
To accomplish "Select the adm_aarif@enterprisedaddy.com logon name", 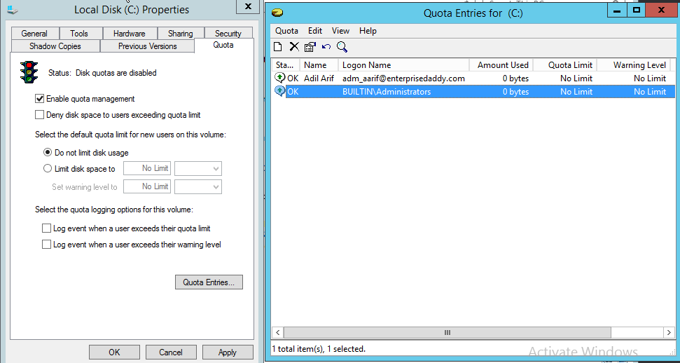I will 403,78.
